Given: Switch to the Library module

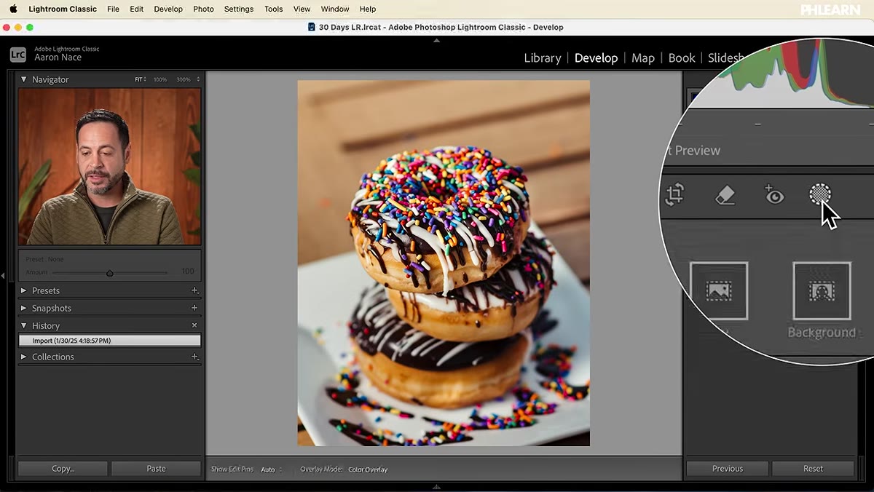Looking at the screenshot, I should click(543, 58).
